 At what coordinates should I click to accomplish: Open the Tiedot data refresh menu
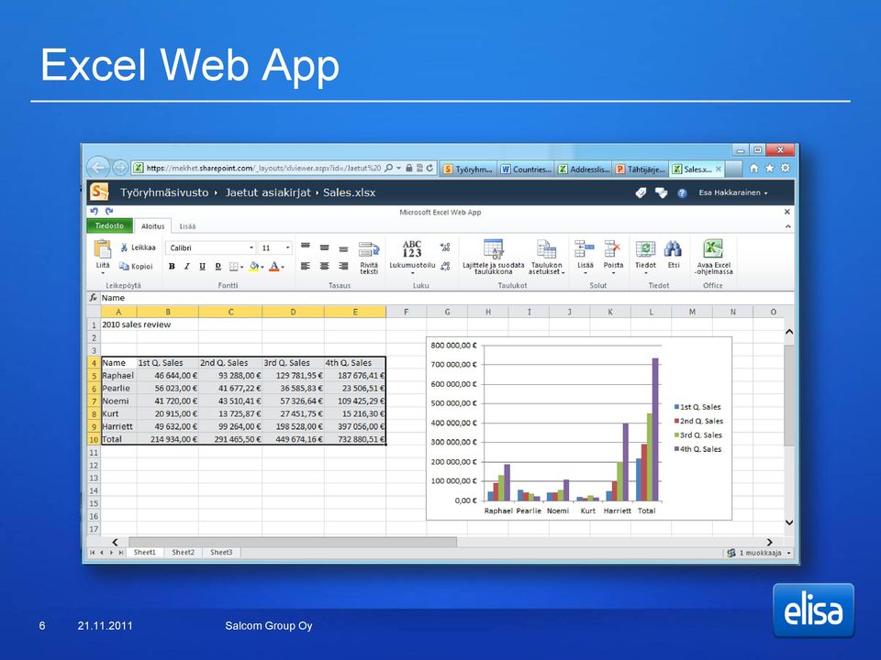click(645, 257)
